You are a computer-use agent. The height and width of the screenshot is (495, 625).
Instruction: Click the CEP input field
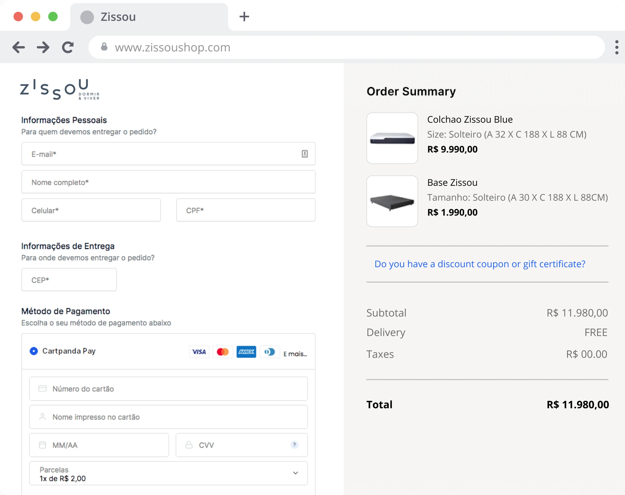point(69,279)
